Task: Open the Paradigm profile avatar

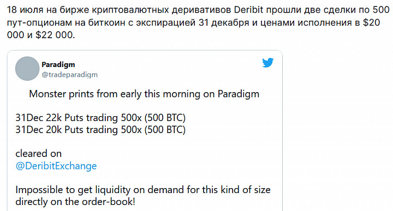Action: point(27,69)
